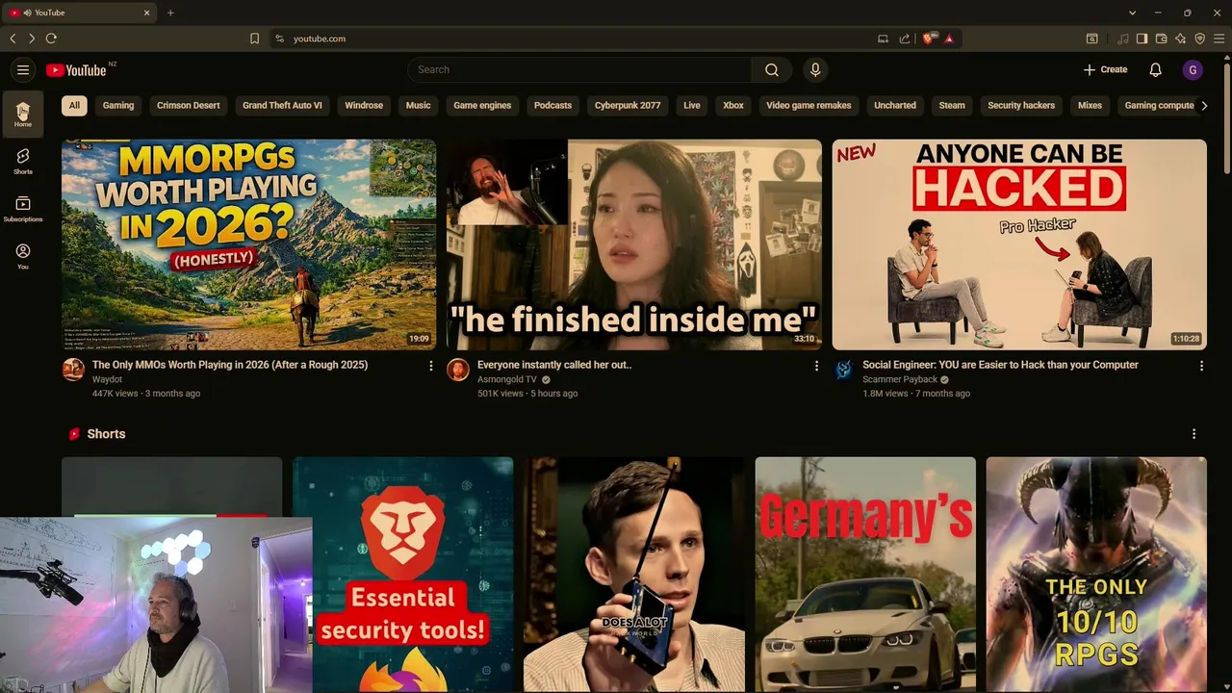
Task: Click the tab search icon in toolbar
Action: [1091, 38]
